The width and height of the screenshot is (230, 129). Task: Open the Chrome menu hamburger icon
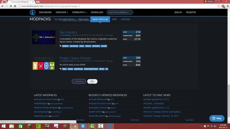coord(227,6)
